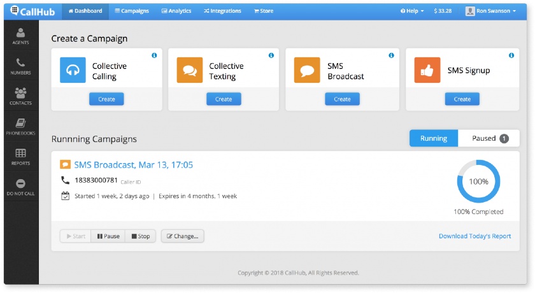Screen dimensions: 535x293
Task: Pause the SMS Broadcast campaign
Action: [x=108, y=236]
